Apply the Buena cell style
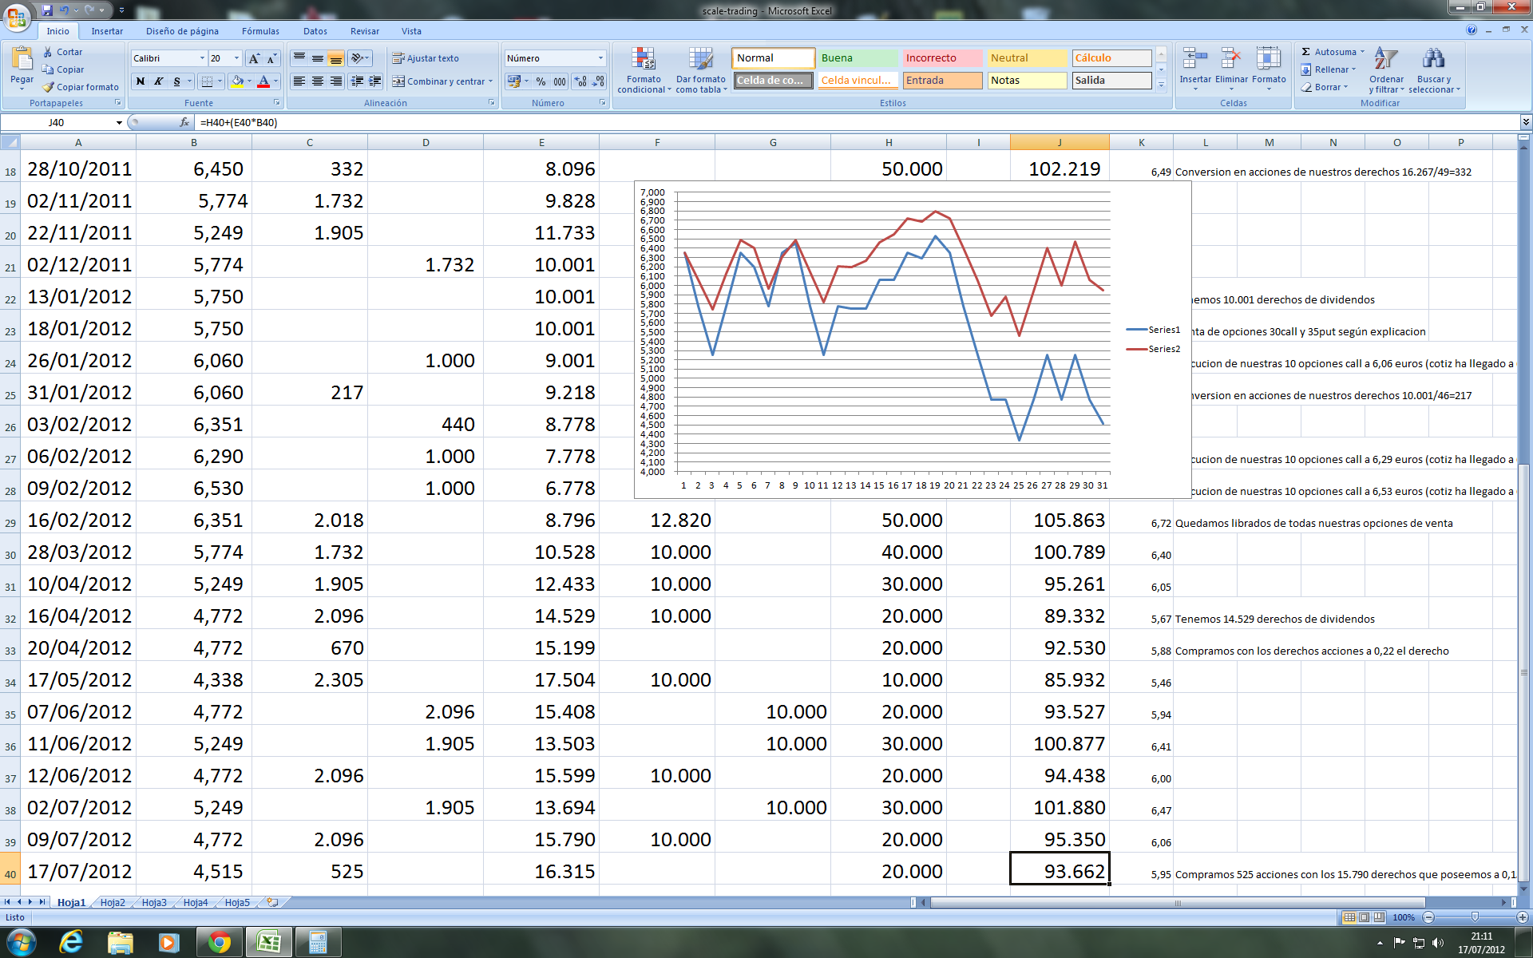This screenshot has height=958, width=1533. pyautogui.click(x=857, y=58)
